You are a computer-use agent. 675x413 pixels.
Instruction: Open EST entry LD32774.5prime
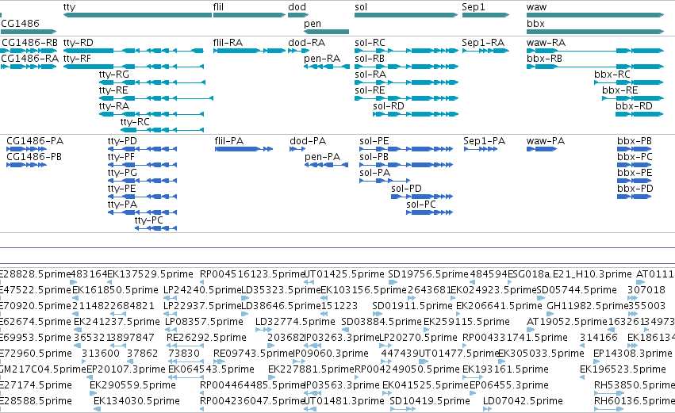[295, 321]
